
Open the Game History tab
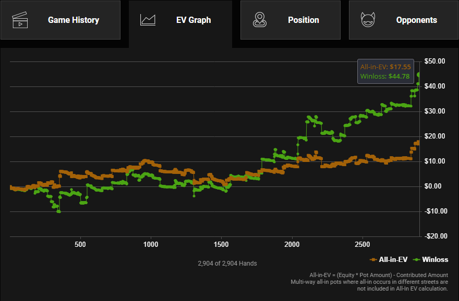tap(61, 20)
